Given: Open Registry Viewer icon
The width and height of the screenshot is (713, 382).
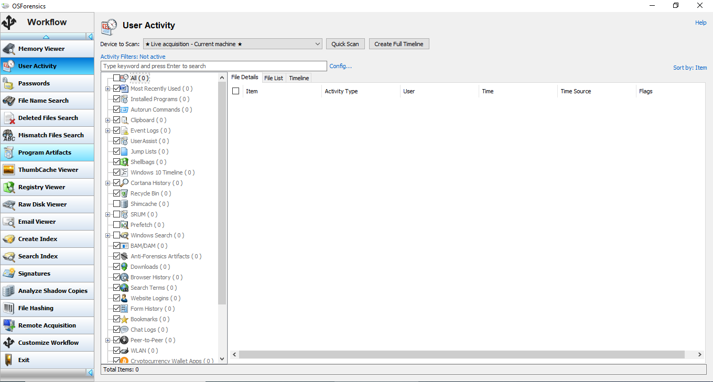Looking at the screenshot, I should point(9,187).
